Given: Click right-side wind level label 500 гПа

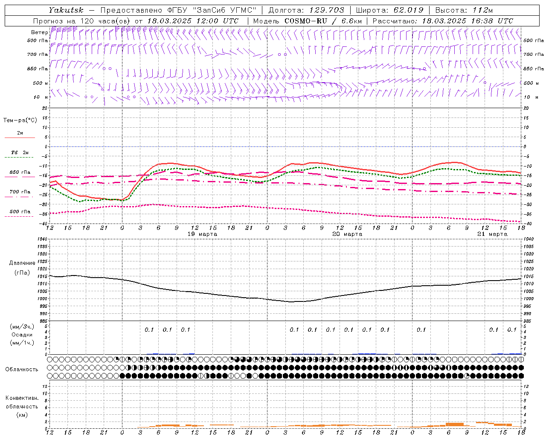Looking at the screenshot, I should [534, 40].
